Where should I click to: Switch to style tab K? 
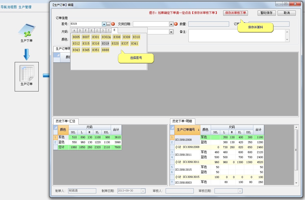point(91,30)
